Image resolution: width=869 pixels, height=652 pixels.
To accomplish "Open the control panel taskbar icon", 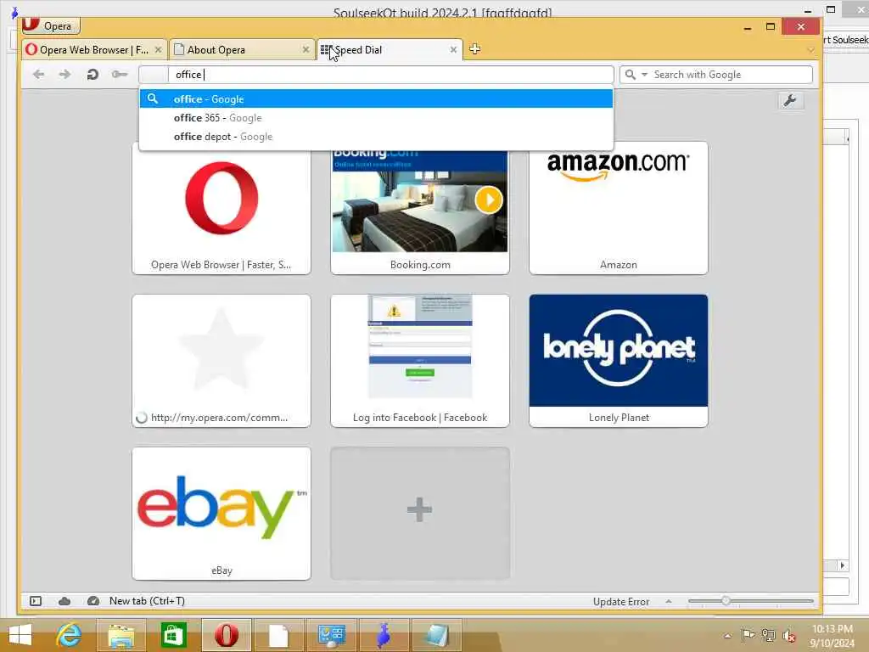I will pos(332,635).
